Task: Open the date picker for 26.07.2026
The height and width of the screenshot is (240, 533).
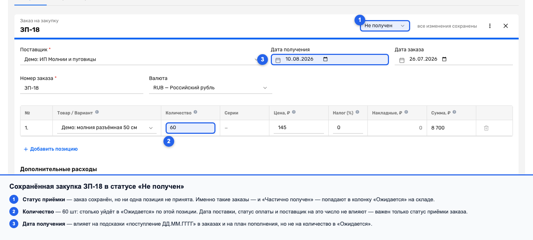Action: point(444,60)
